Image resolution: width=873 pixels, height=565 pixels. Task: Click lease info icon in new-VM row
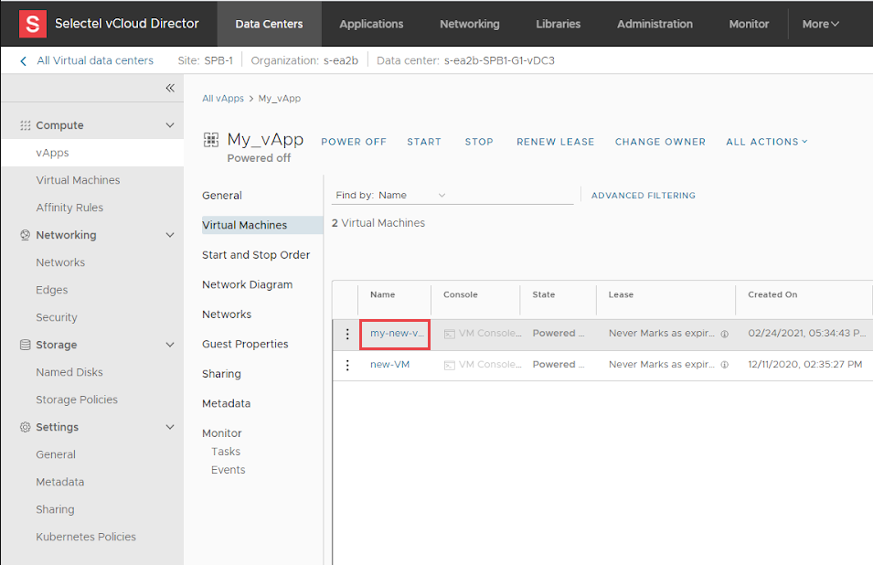[x=724, y=365]
